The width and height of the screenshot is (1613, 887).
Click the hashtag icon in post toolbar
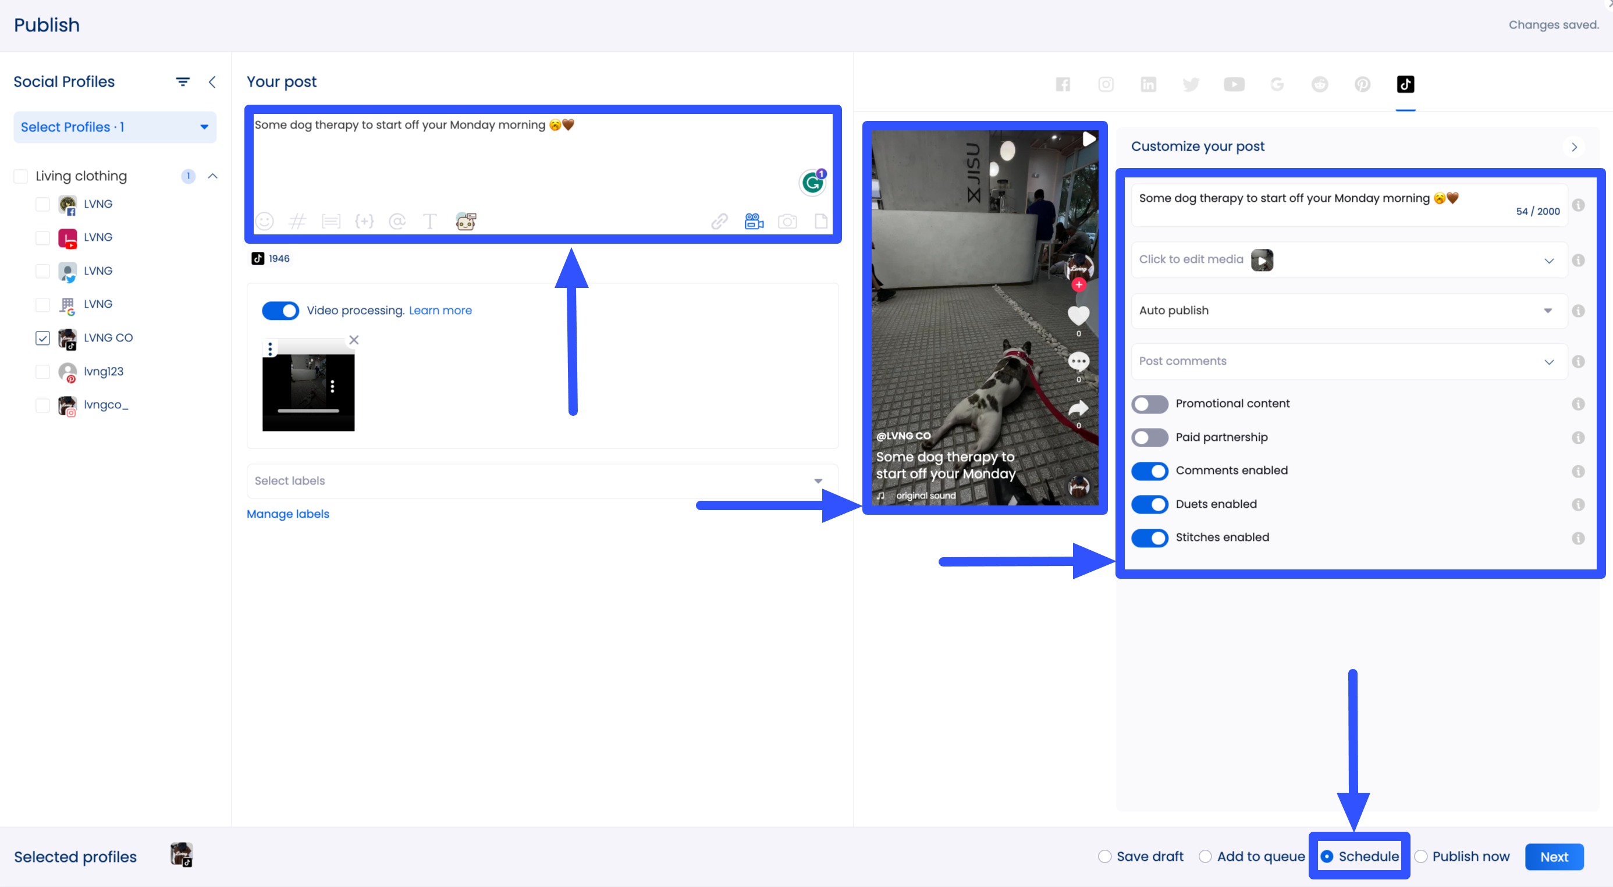coord(297,221)
